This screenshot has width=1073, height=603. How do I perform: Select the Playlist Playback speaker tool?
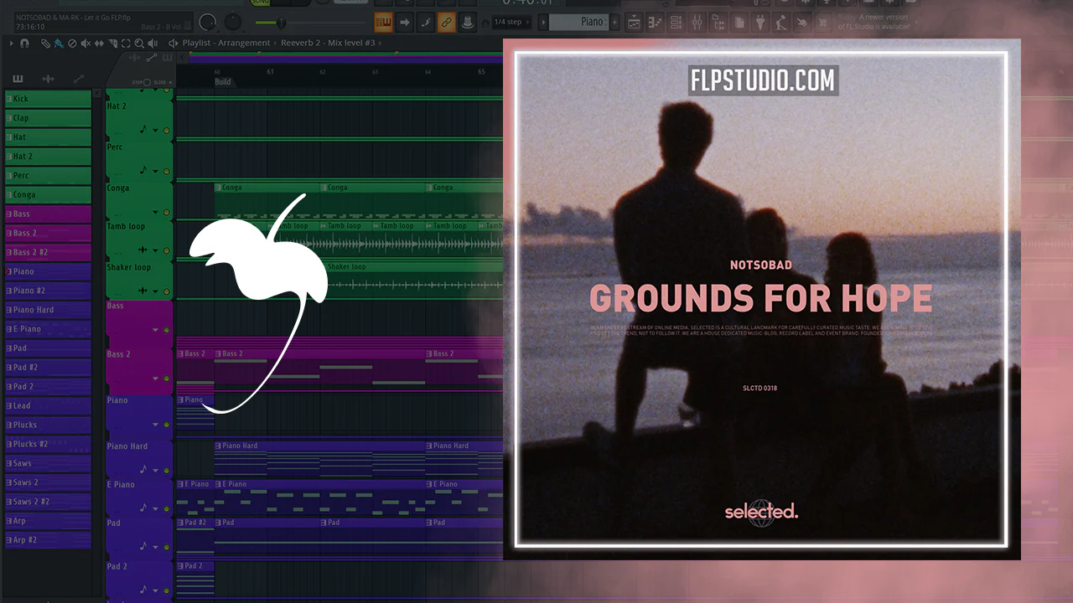[x=152, y=43]
